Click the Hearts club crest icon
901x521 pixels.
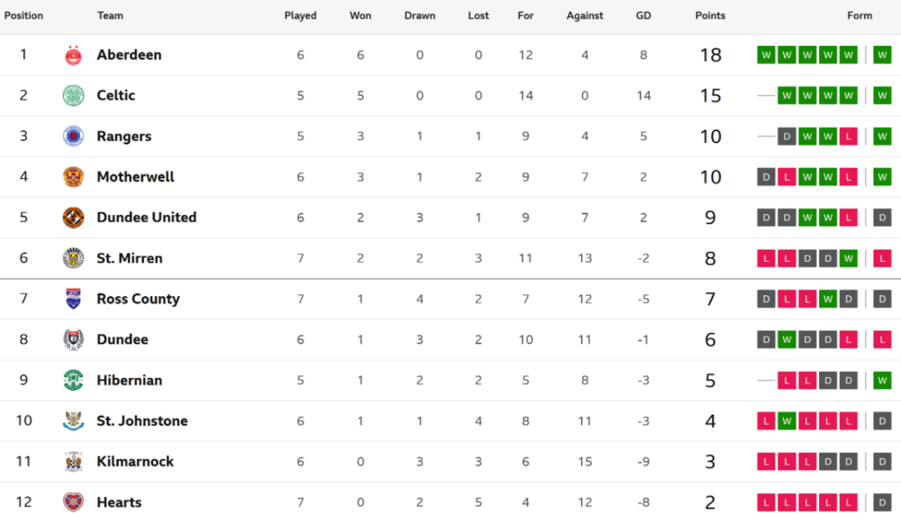pyautogui.click(x=73, y=502)
